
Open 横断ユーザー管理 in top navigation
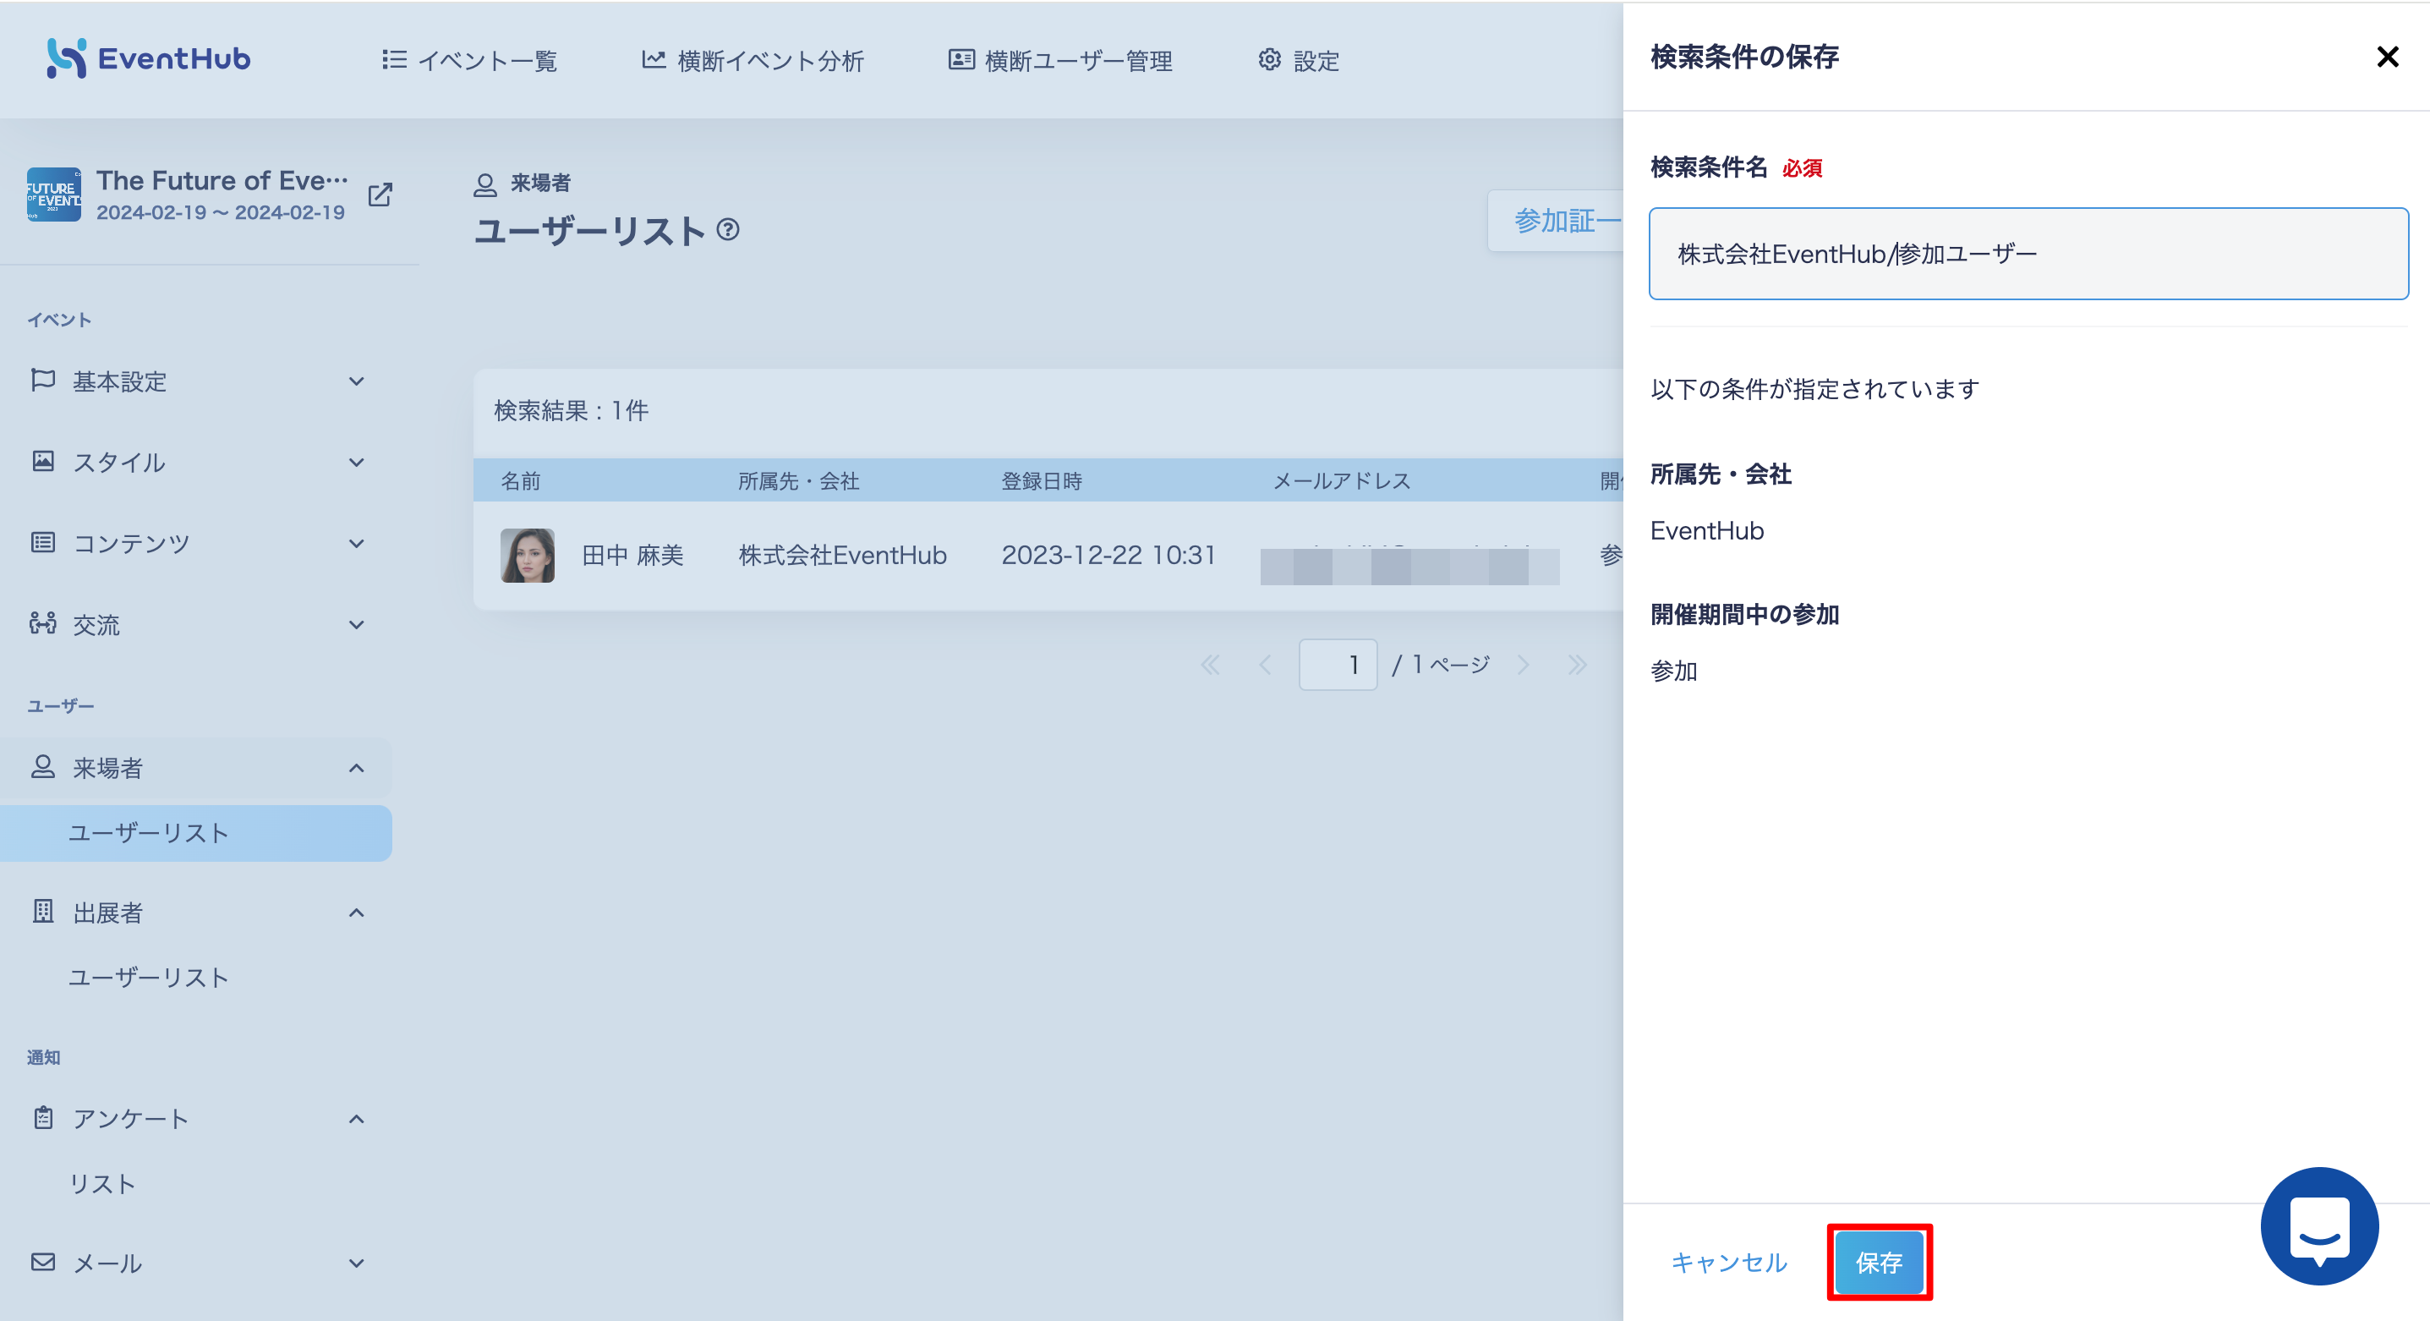pos(1060,60)
